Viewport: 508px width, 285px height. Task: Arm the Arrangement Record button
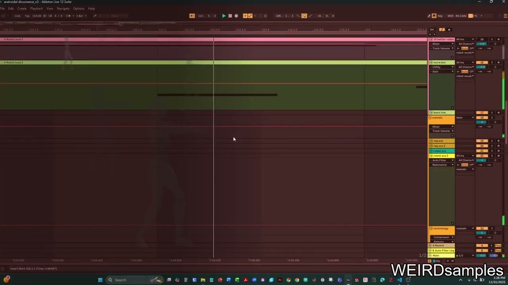pyautogui.click(x=236, y=16)
